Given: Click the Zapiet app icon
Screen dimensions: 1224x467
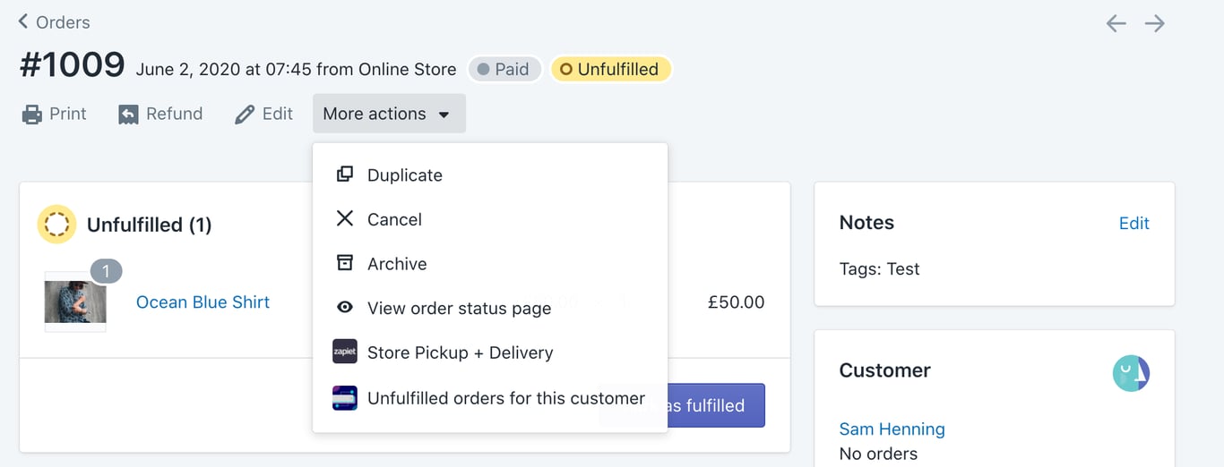Looking at the screenshot, I should pos(344,352).
